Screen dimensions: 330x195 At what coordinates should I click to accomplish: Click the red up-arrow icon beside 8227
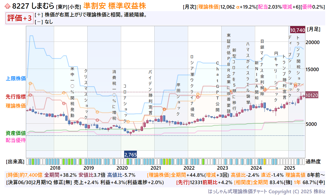point(8,6)
